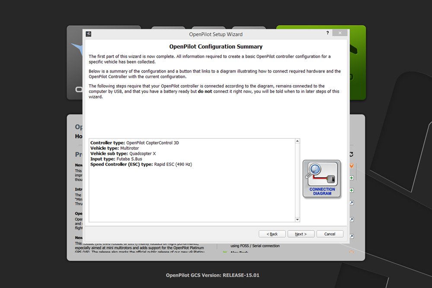Click the bold 'do not' warning text
The width and height of the screenshot is (432, 288).
205,92
